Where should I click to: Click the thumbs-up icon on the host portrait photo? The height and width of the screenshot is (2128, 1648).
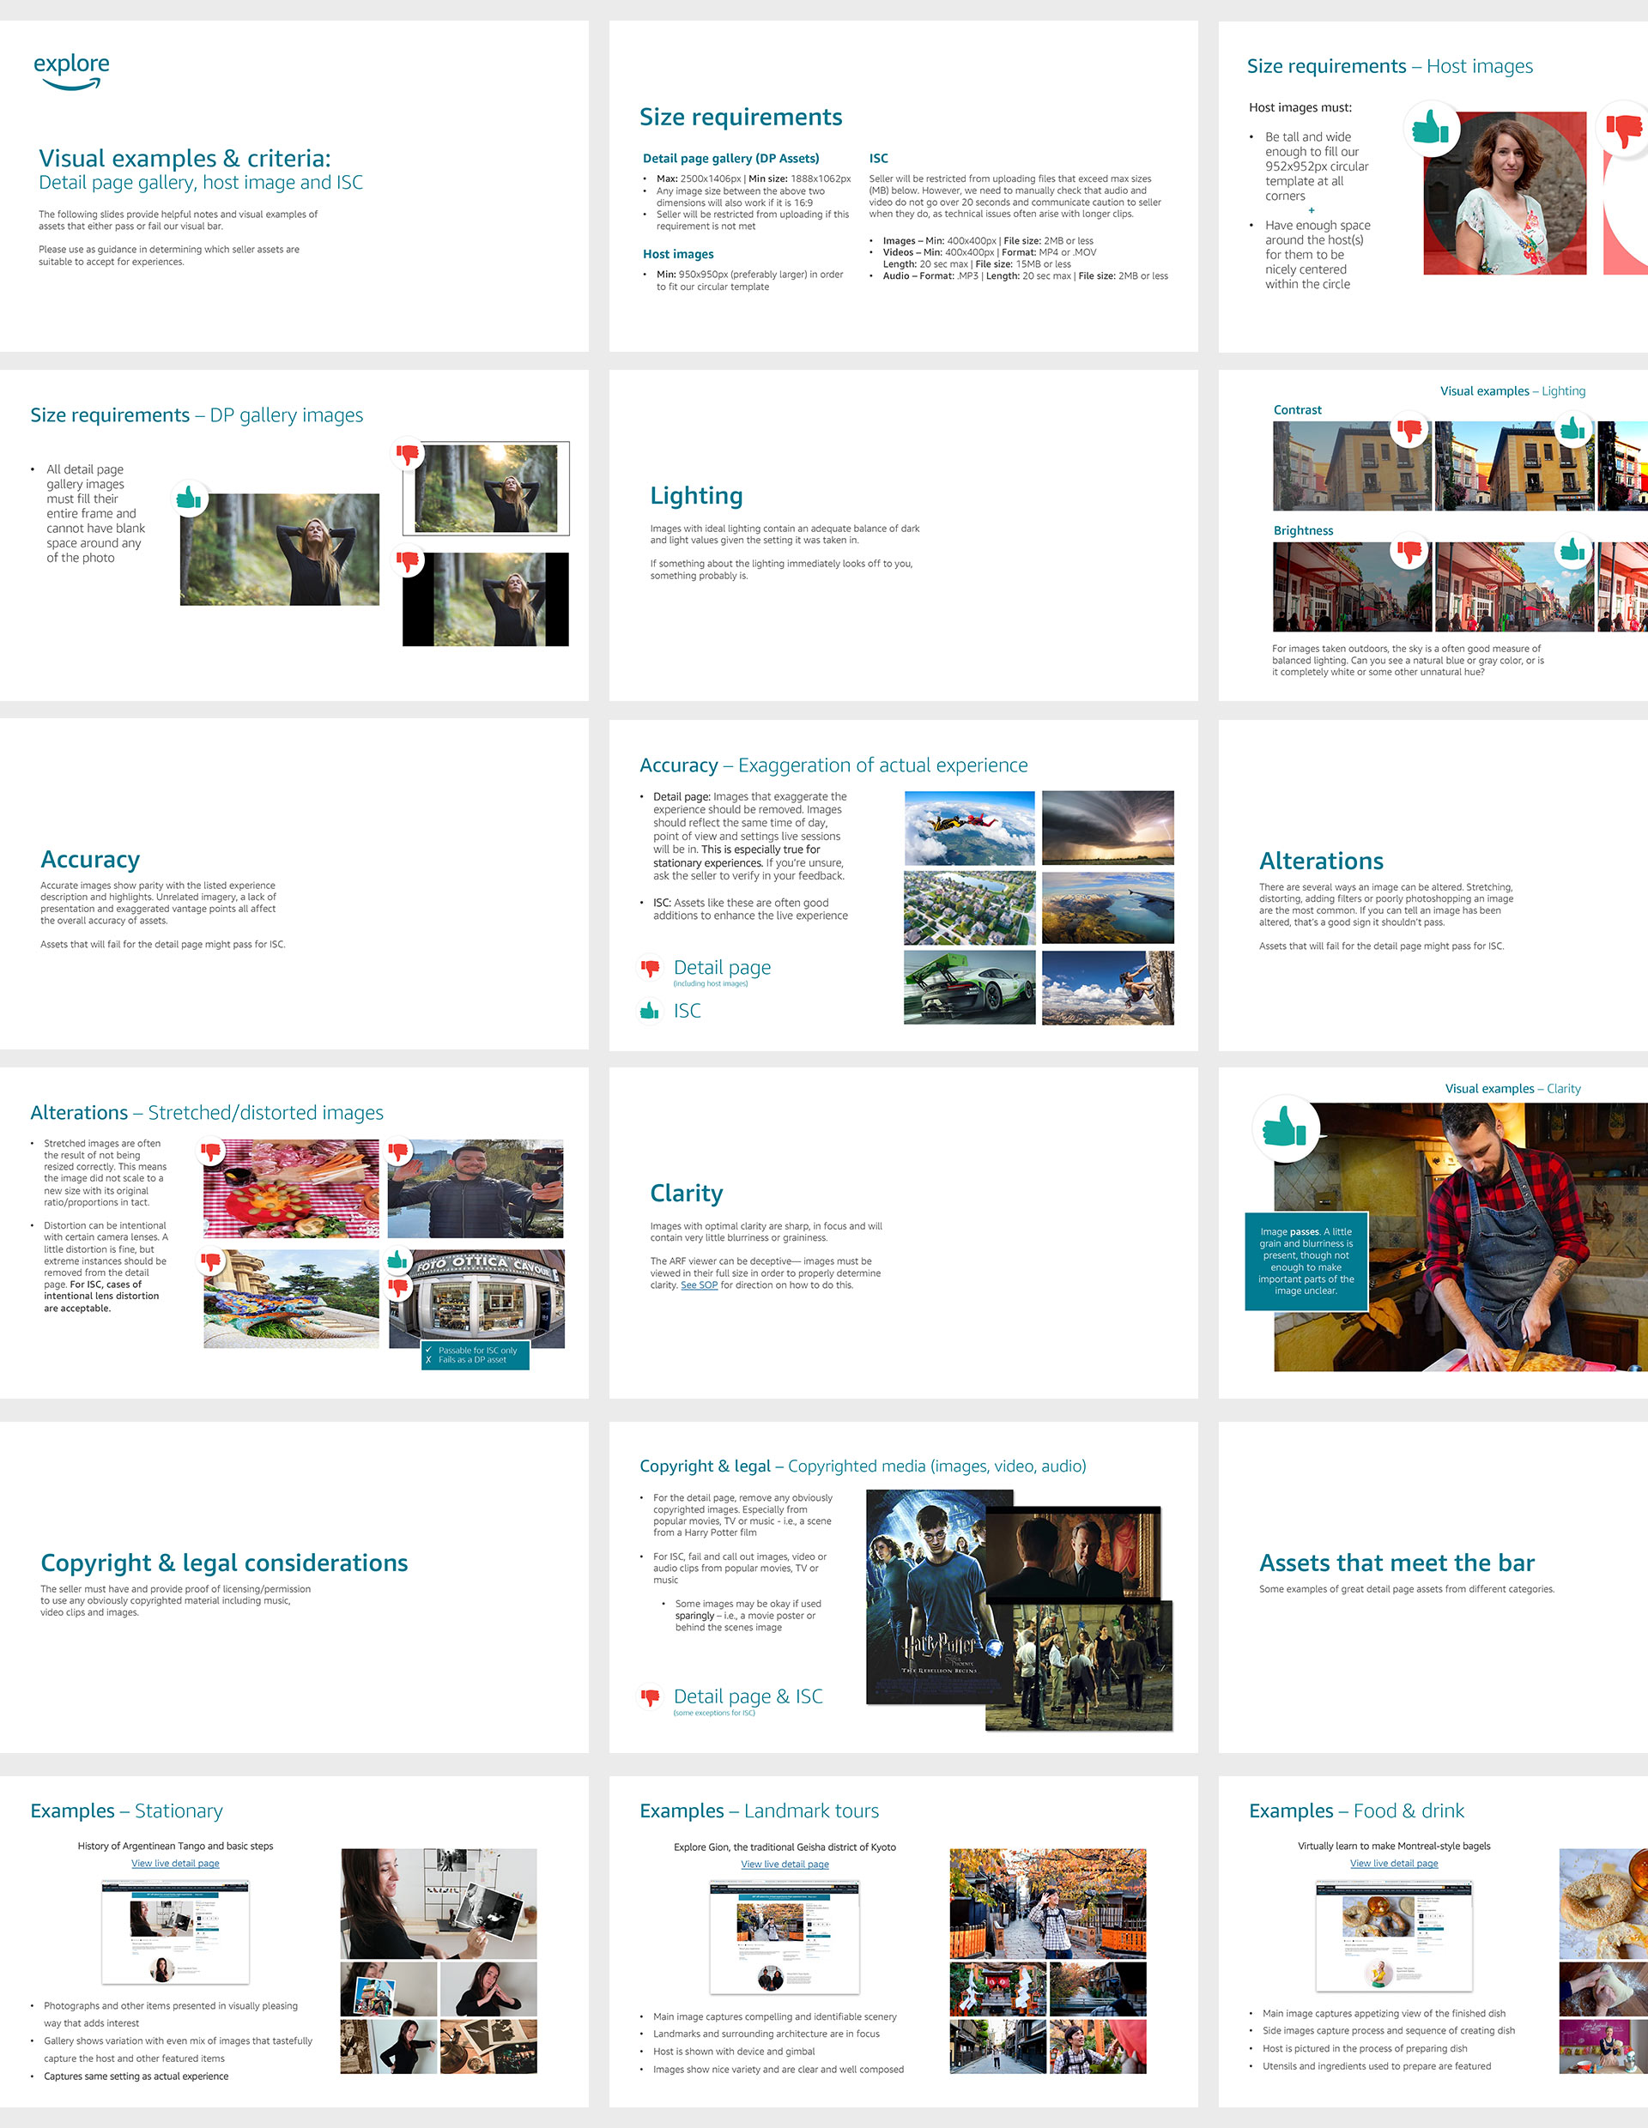pyautogui.click(x=1431, y=127)
